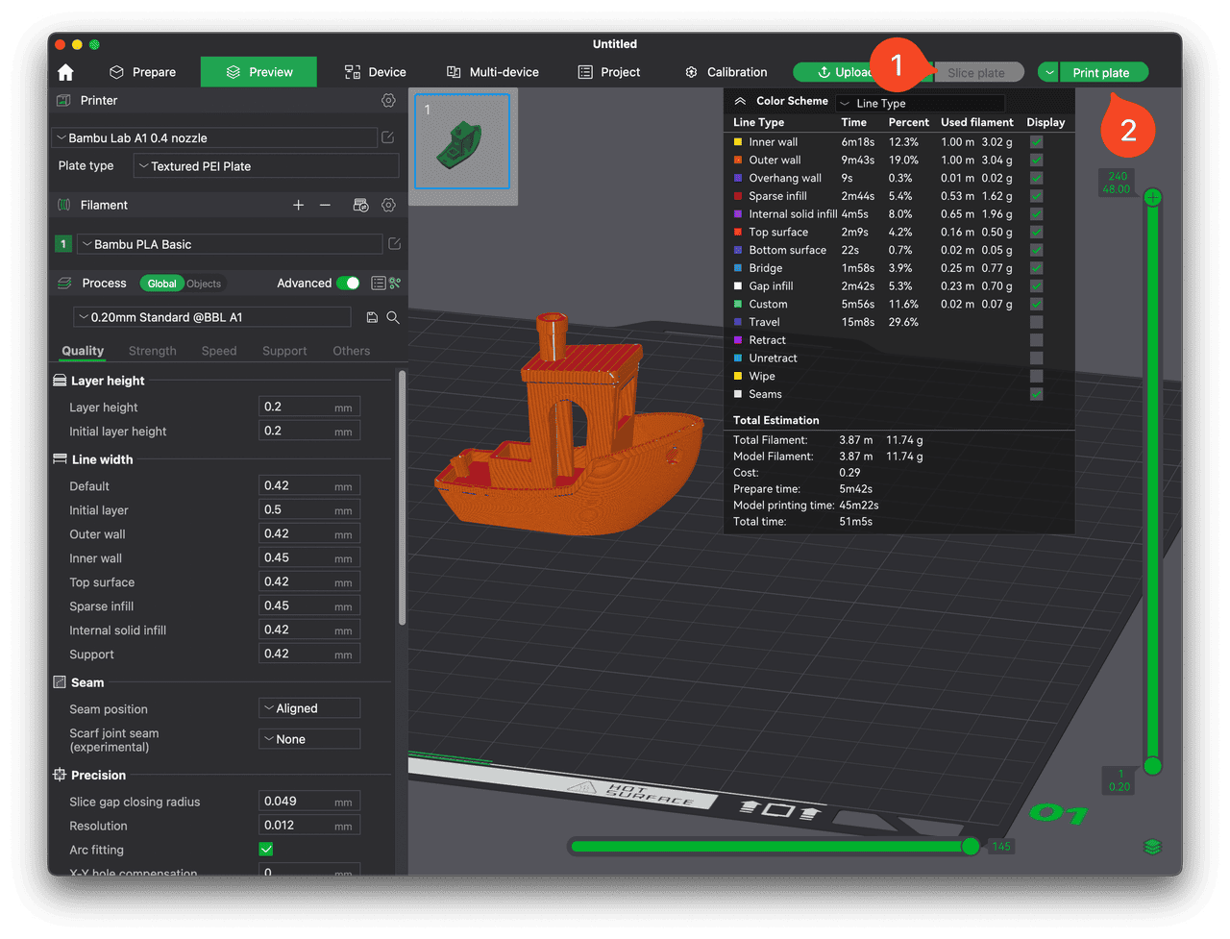Open the Multi-device tab
Image resolution: width=1230 pixels, height=939 pixels.
tap(493, 72)
